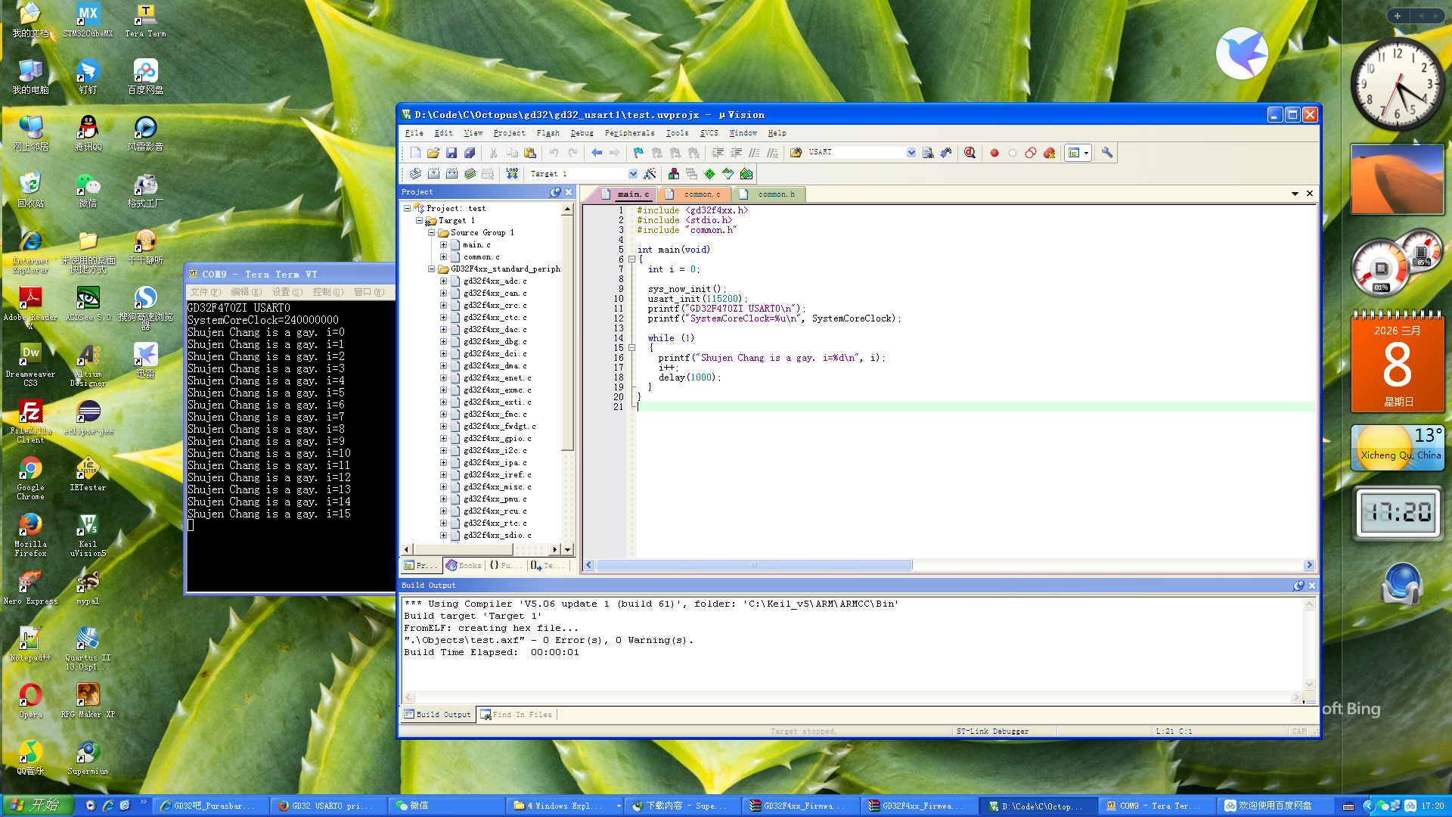Collapse the Source Group 1 tree node

pos(432,233)
